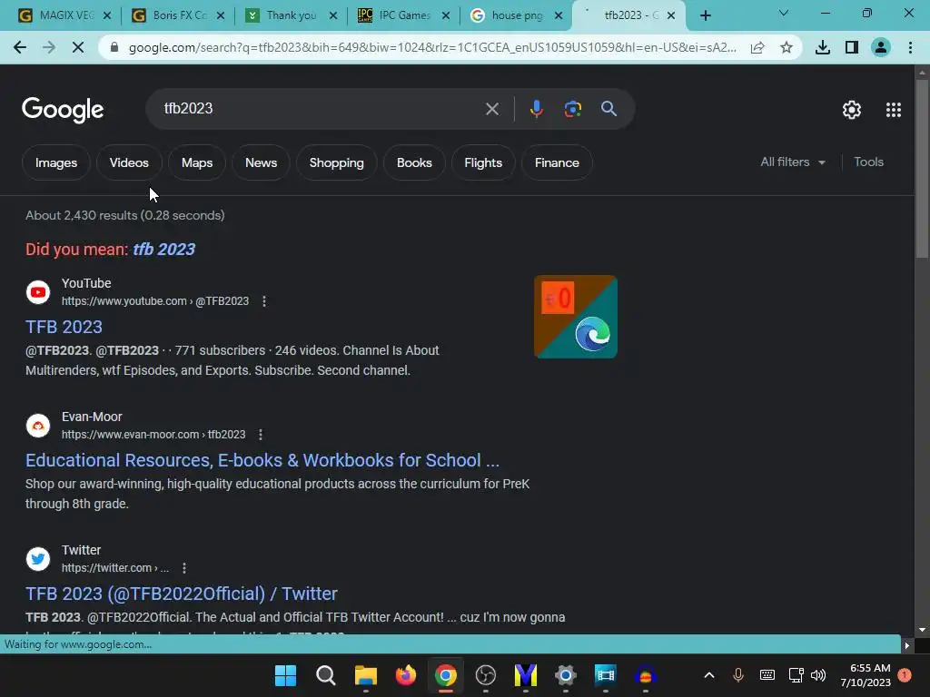Open Chrome profile avatar menu
Viewport: 930px width, 697px height.
(881, 47)
